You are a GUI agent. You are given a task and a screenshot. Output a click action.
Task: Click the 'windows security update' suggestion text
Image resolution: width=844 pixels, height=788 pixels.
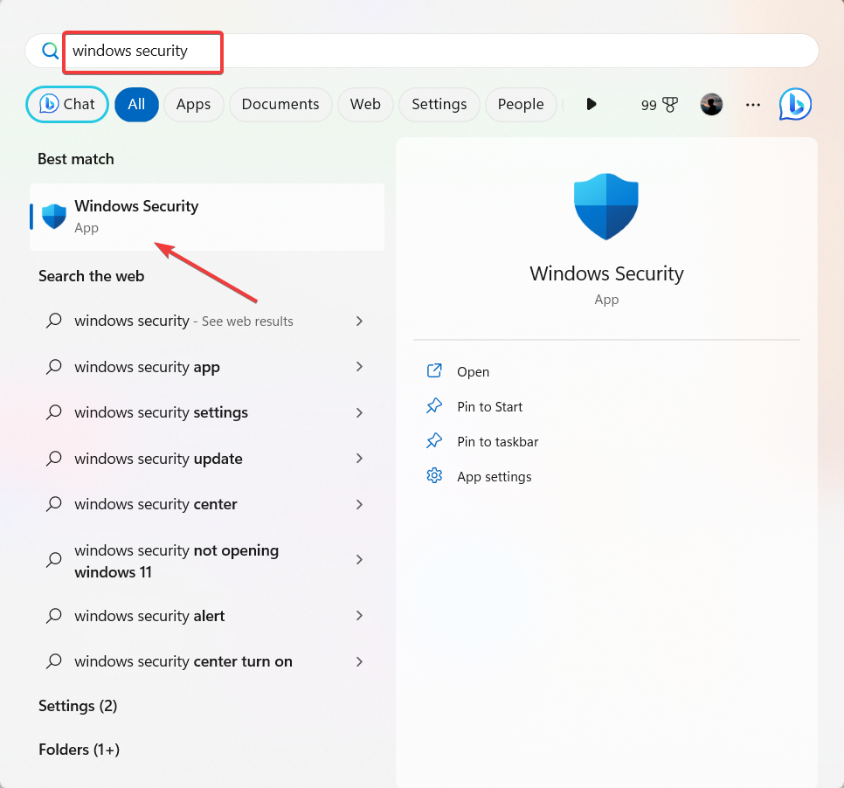pos(158,459)
